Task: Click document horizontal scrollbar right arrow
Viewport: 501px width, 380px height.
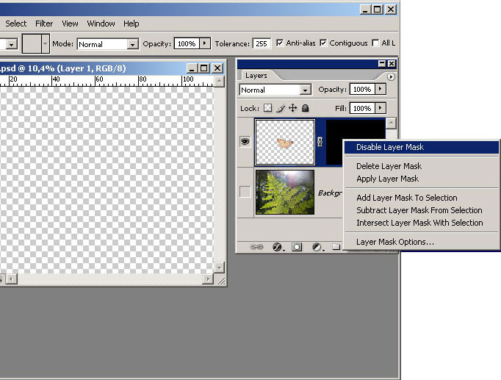Action: pos(208,279)
